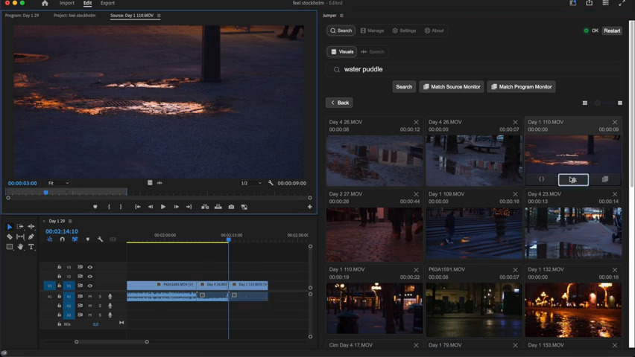
Task: Switch to the Speech tab
Action: click(x=373, y=52)
